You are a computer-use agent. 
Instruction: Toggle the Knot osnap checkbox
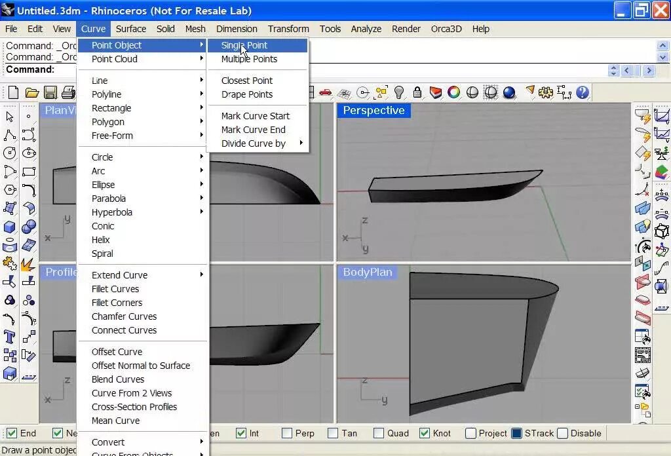pyautogui.click(x=425, y=433)
